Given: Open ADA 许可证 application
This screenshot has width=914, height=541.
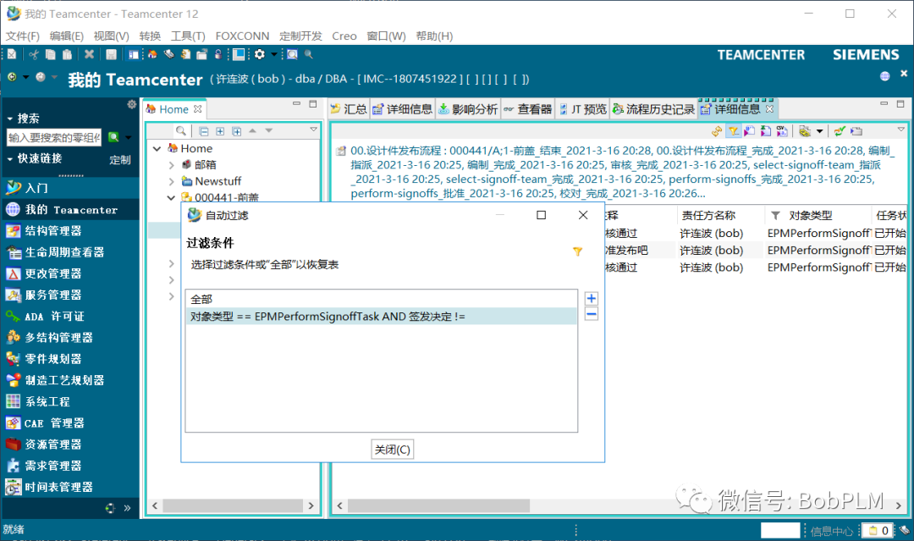Looking at the screenshot, I should coord(71,316).
